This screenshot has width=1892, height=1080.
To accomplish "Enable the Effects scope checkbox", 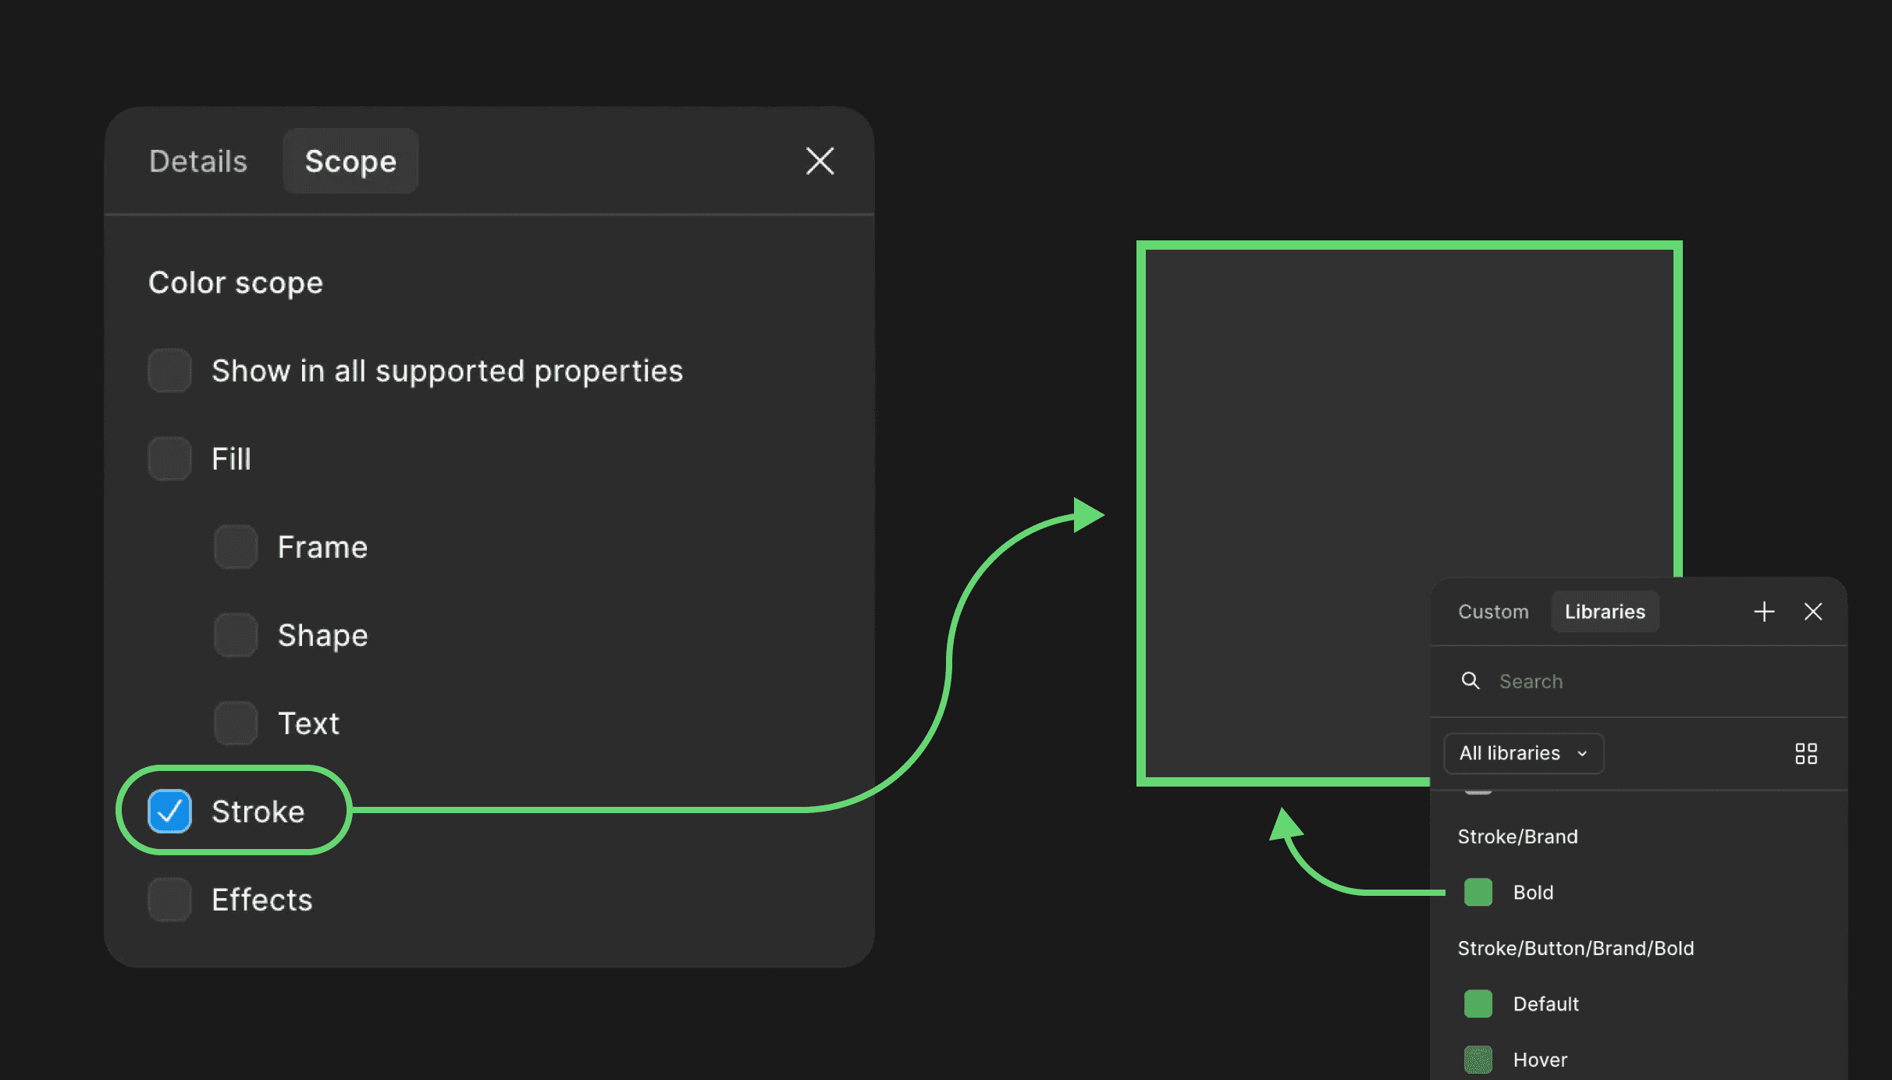I will (169, 900).
